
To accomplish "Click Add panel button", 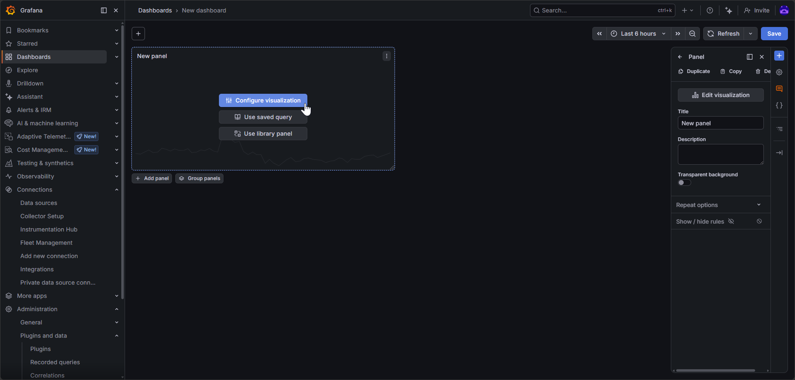I will (x=152, y=178).
